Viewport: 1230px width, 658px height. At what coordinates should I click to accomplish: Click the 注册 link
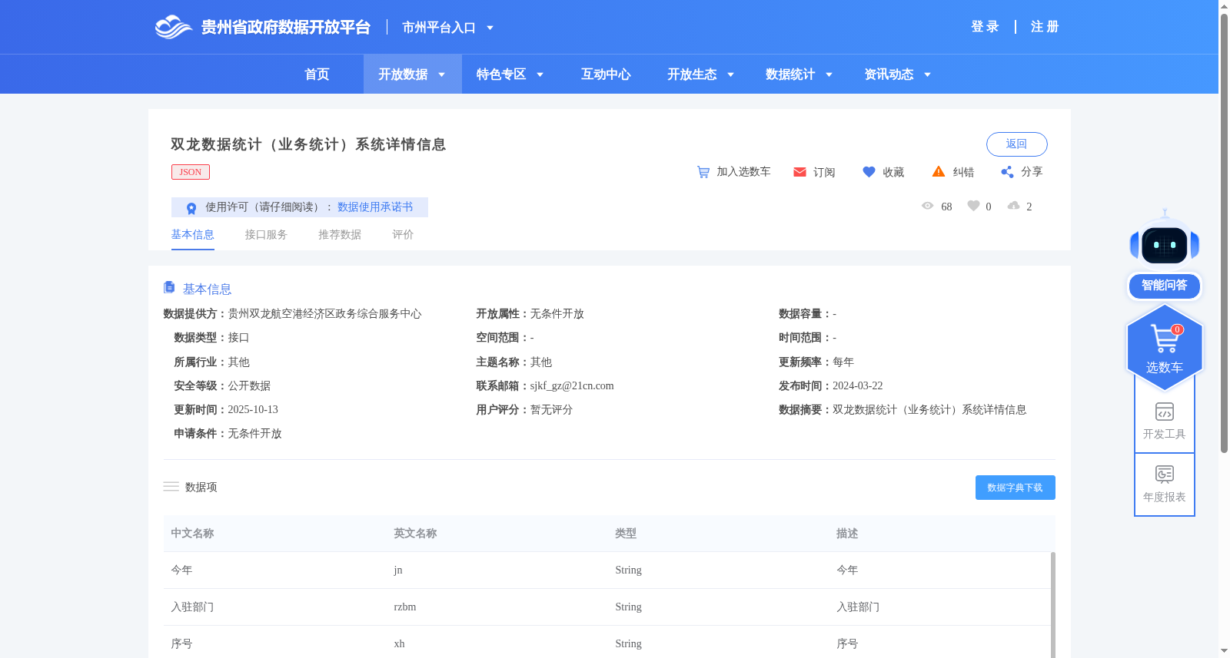tap(1045, 27)
